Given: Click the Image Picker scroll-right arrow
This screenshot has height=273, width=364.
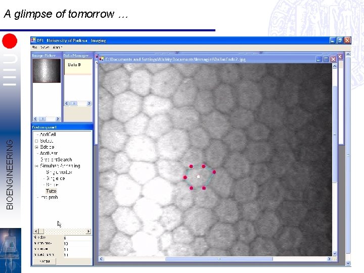Looking at the screenshot, I should coord(58,119).
